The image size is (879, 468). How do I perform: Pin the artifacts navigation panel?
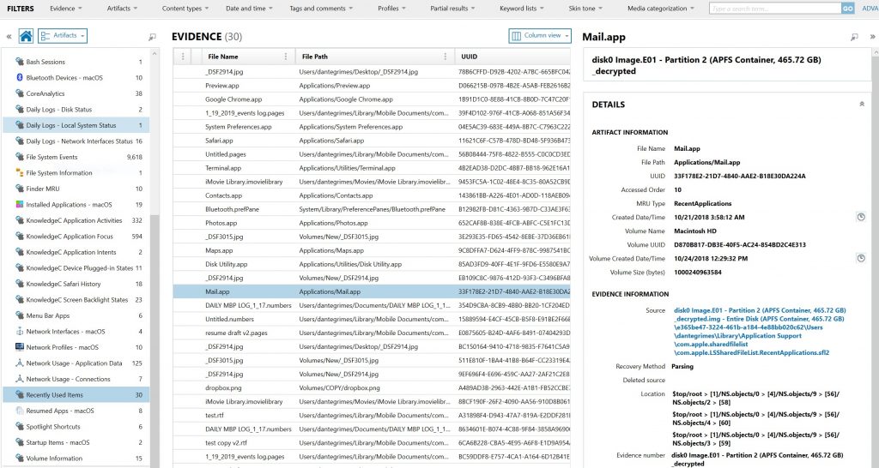coord(152,37)
